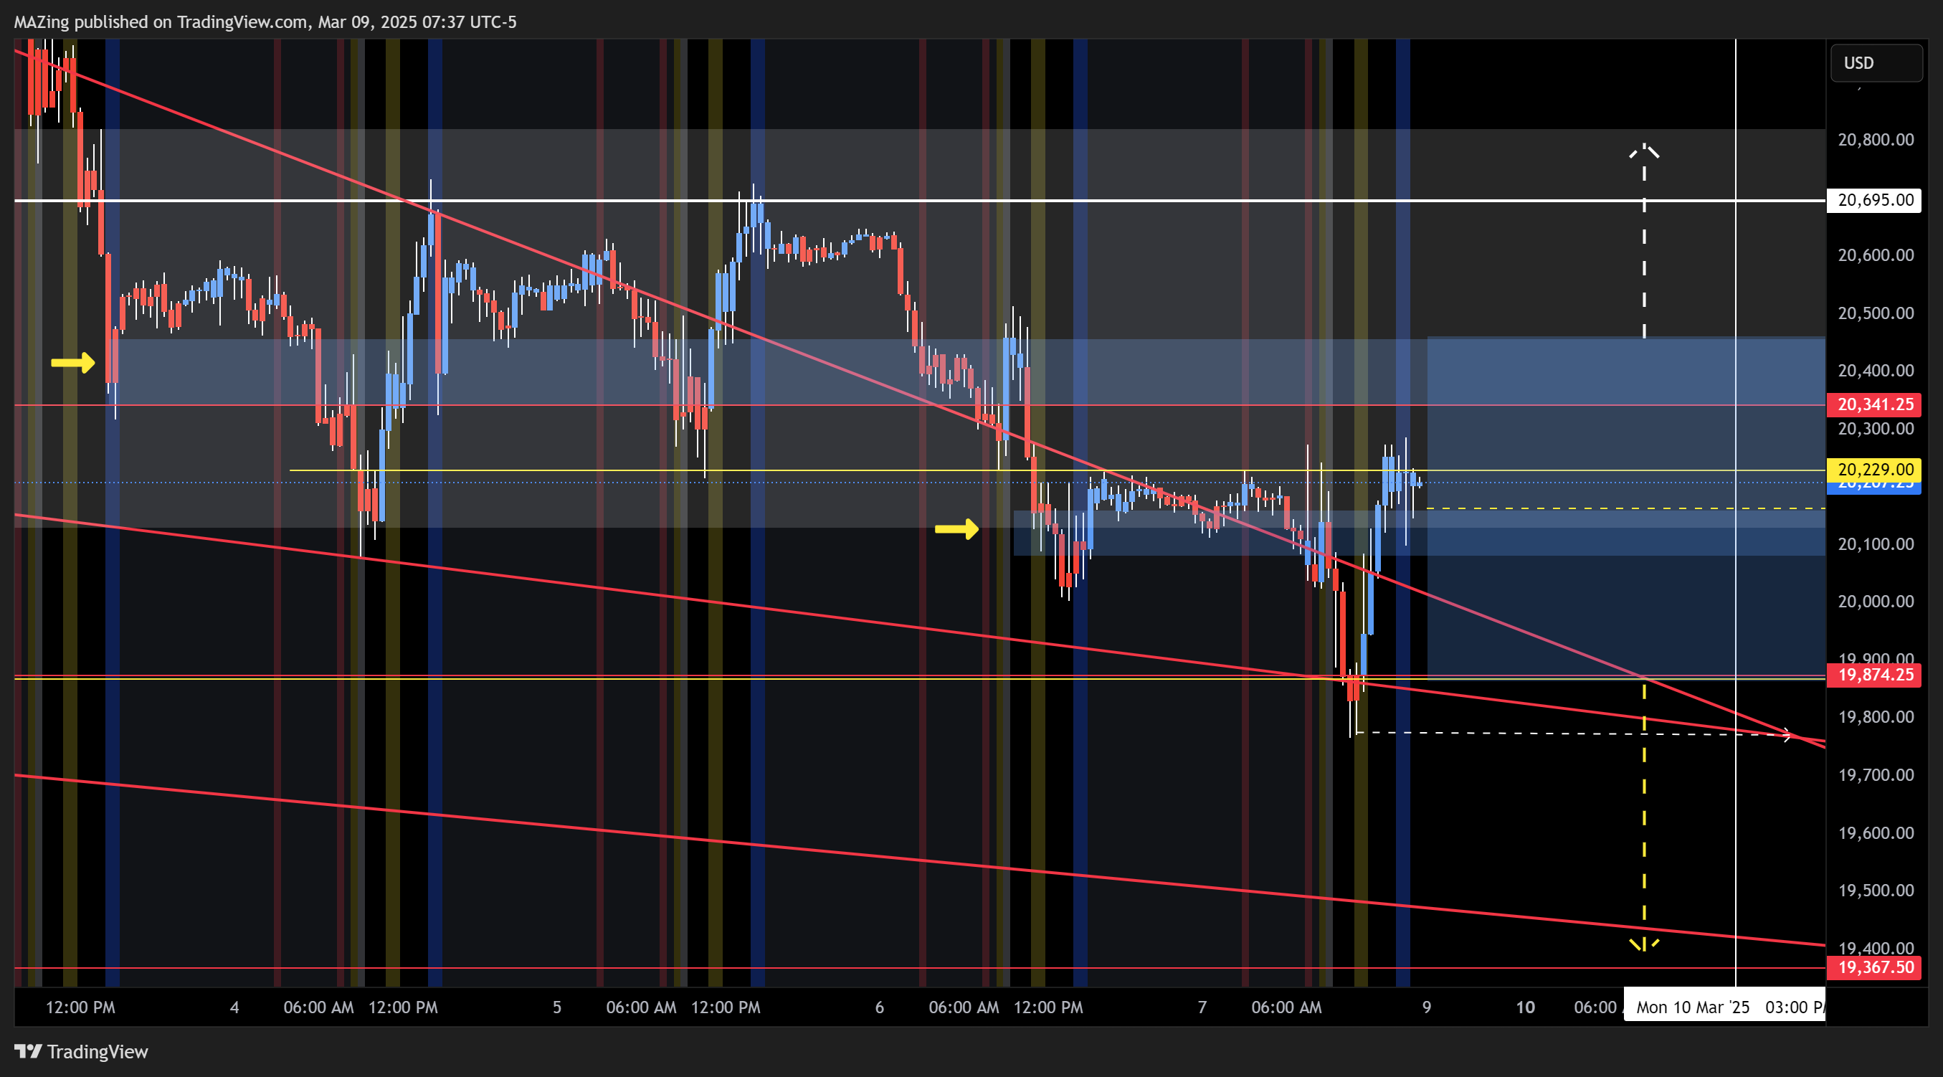This screenshot has width=1943, height=1077.
Task: Click the date 9 on time axis
Action: point(1426,1007)
